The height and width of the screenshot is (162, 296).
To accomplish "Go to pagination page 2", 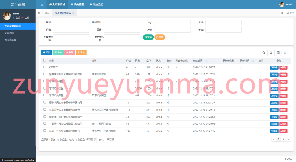I will (x=284, y=139).
